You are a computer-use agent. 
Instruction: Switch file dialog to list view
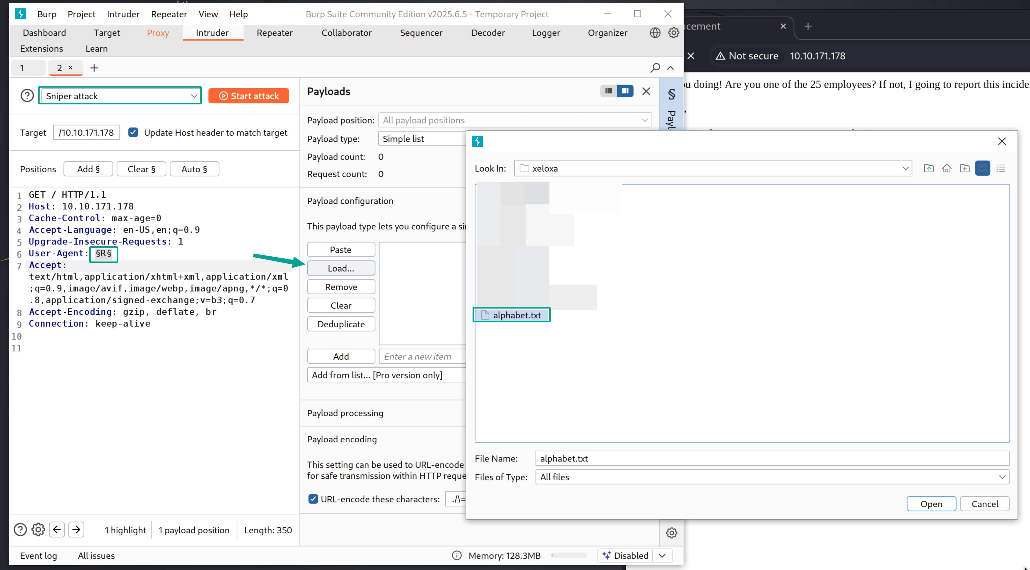click(x=1000, y=168)
